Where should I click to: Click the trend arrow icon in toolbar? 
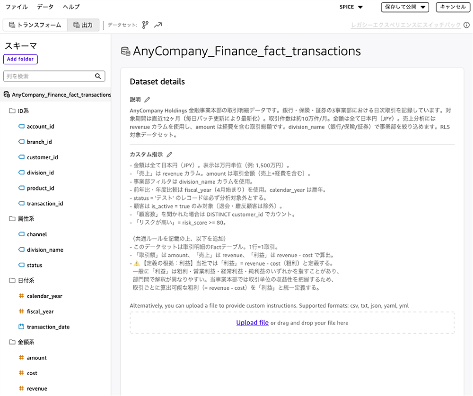click(x=158, y=25)
